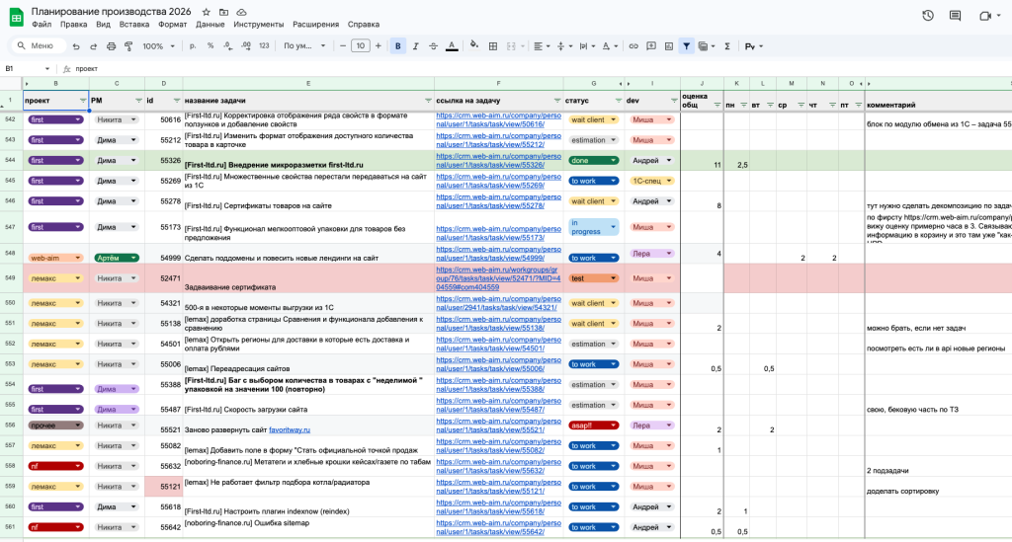Open the Google Sheets home icon
The image size is (1012, 542).
click(16, 18)
